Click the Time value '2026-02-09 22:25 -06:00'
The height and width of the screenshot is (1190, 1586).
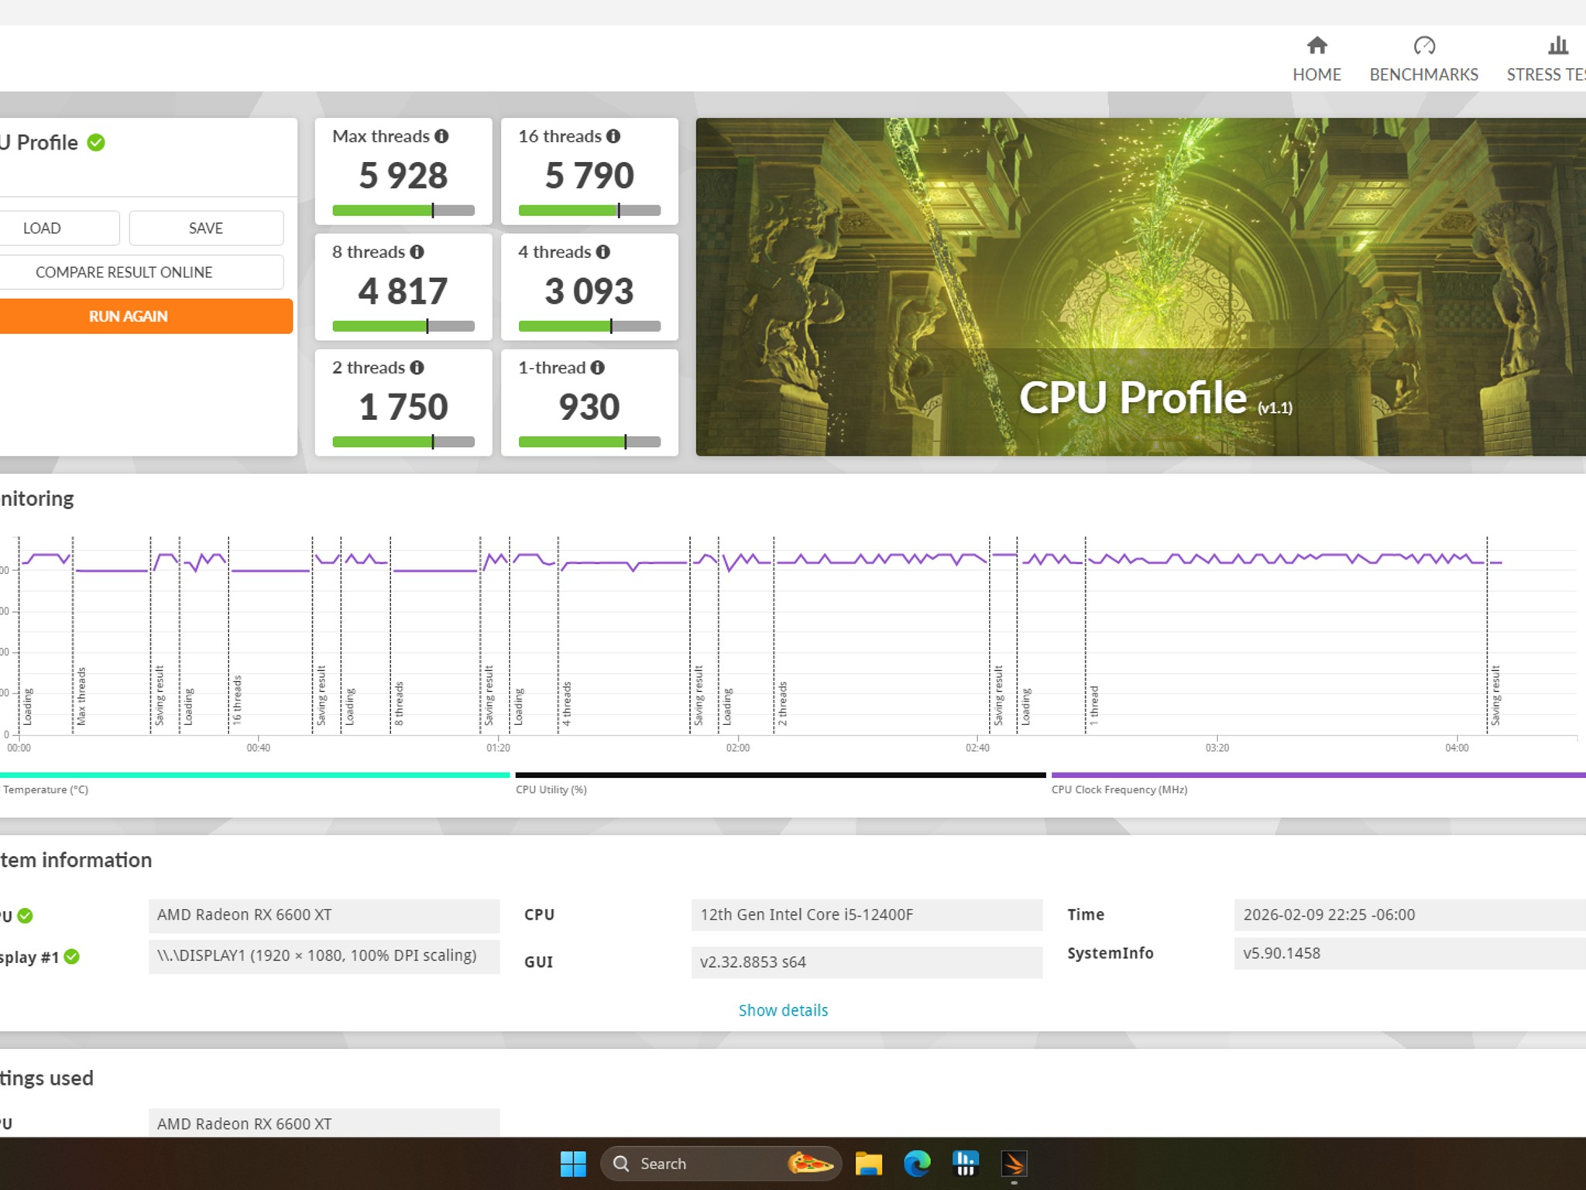1409,915
